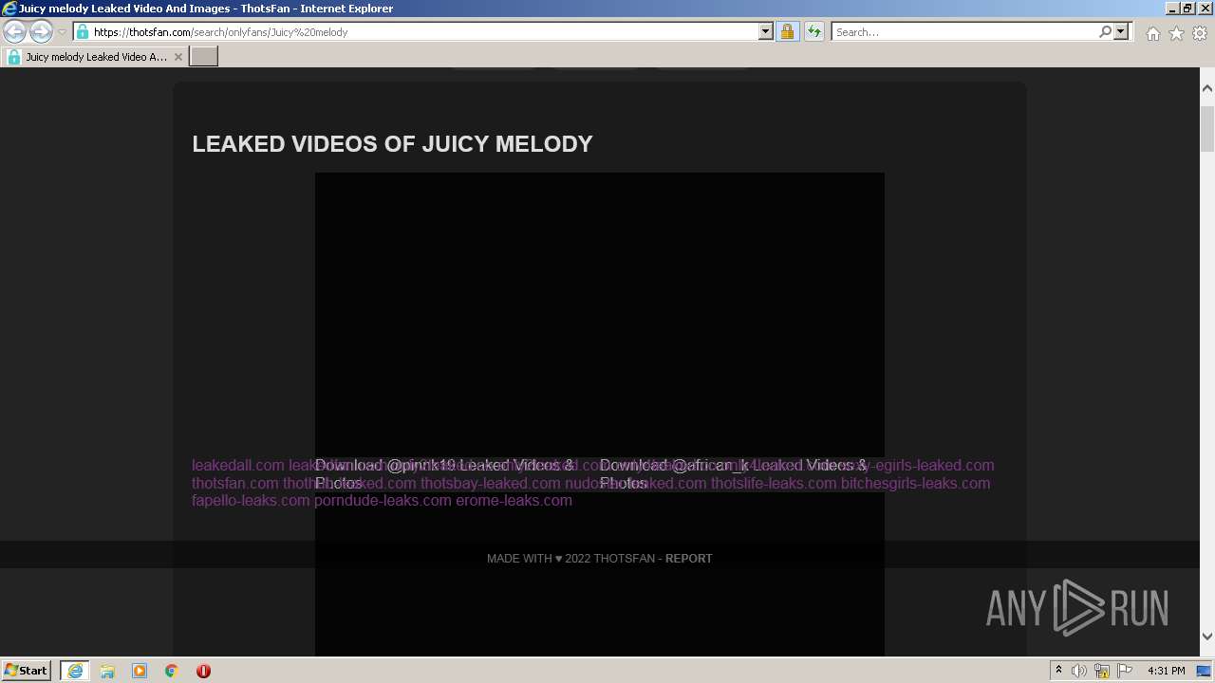Go back using the Back arrow button
This screenshot has width=1215, height=683.
[14, 31]
